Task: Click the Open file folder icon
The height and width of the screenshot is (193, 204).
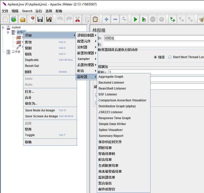Action: click(x=23, y=19)
